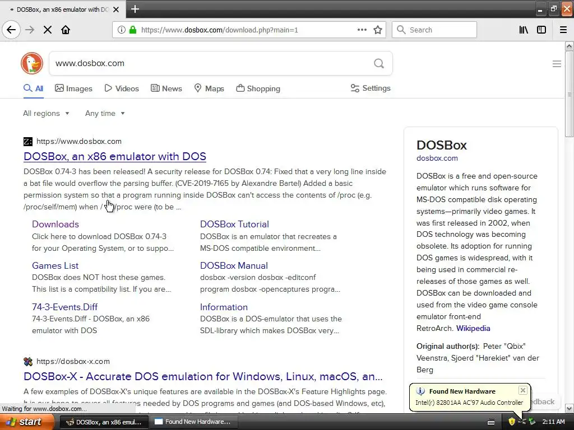574x430 pixels.
Task: Open DuckDuckGo side menu icon
Action: [x=557, y=64]
